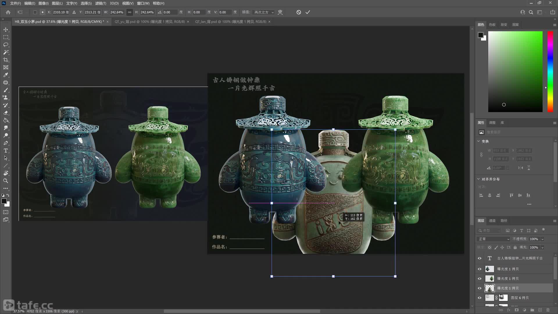This screenshot has height=314, width=558.
Task: Select the Clone Stamp tool
Action: (6, 98)
